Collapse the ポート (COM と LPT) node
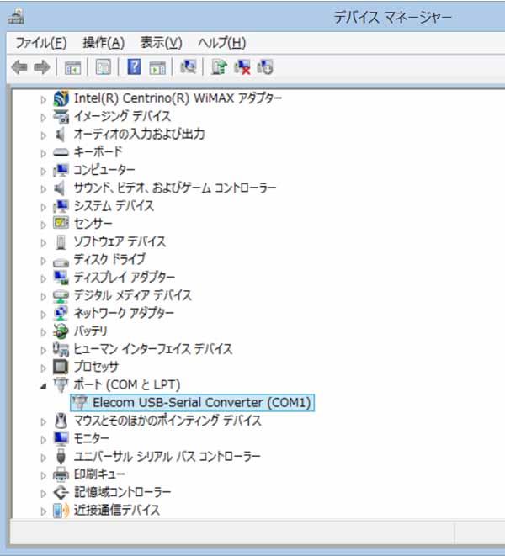505x556 pixels. pos(43,386)
